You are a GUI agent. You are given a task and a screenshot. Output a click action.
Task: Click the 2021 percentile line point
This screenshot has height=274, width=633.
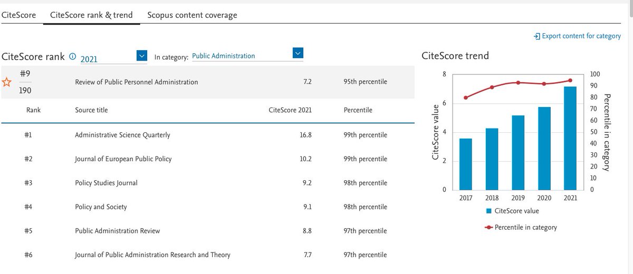click(x=570, y=81)
